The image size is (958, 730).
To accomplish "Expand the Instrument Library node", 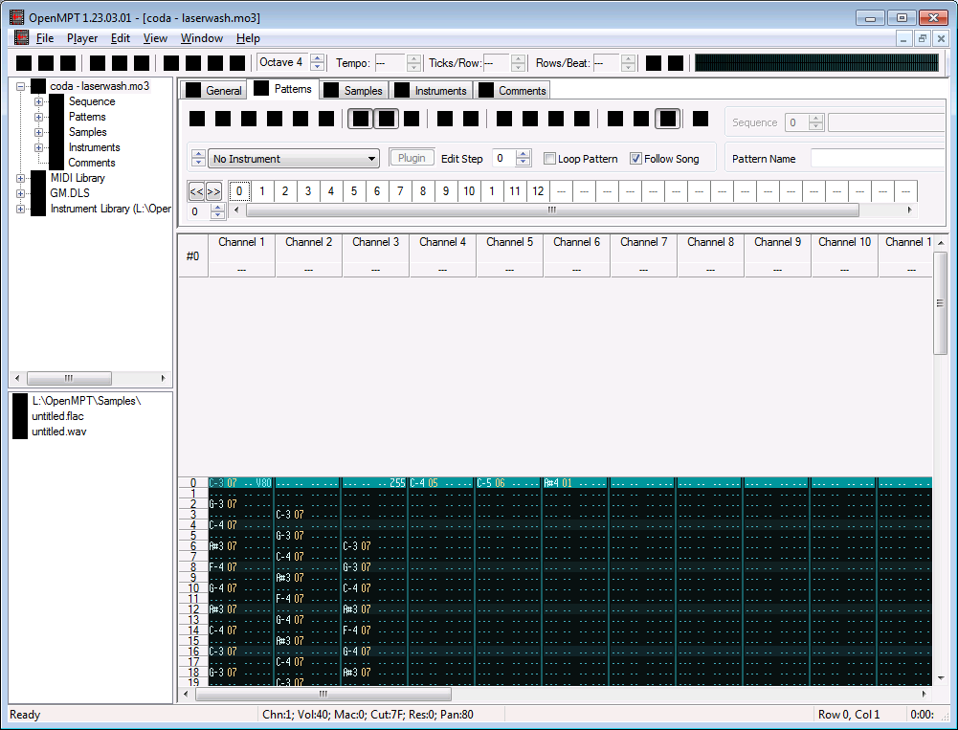I will tap(21, 209).
